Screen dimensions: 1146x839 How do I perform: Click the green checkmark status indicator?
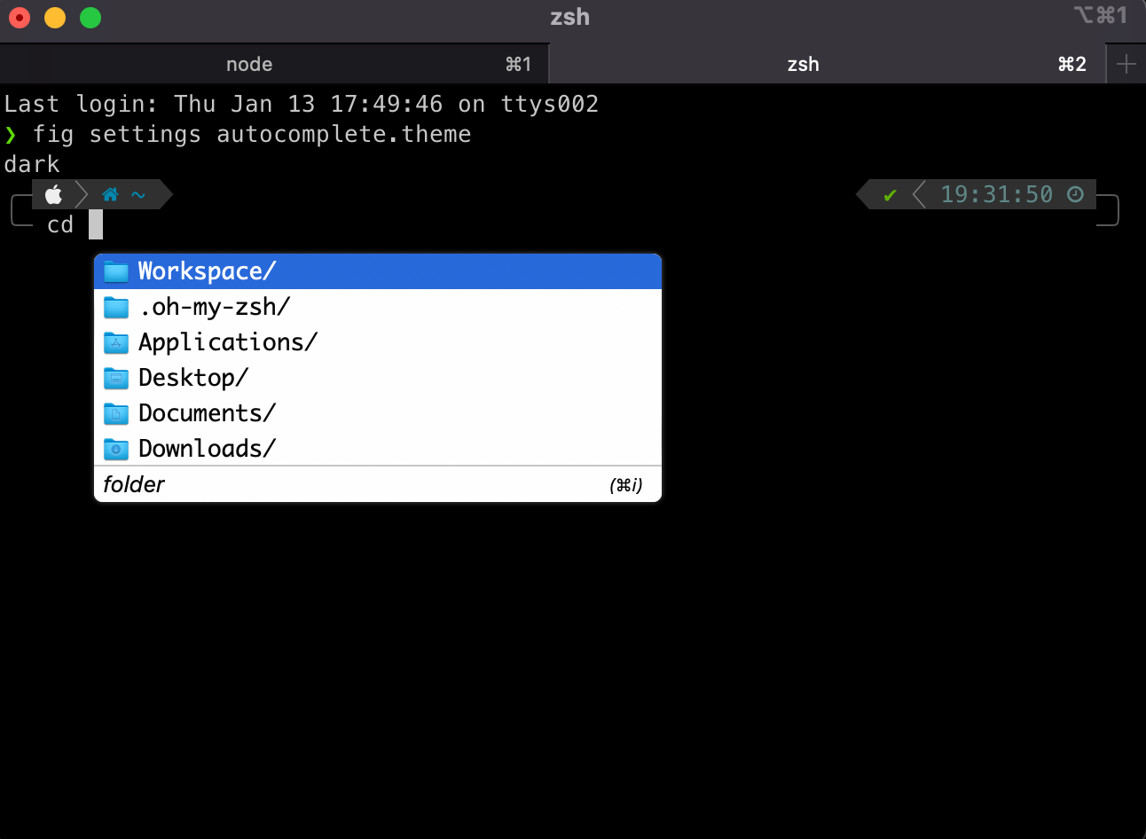point(888,194)
